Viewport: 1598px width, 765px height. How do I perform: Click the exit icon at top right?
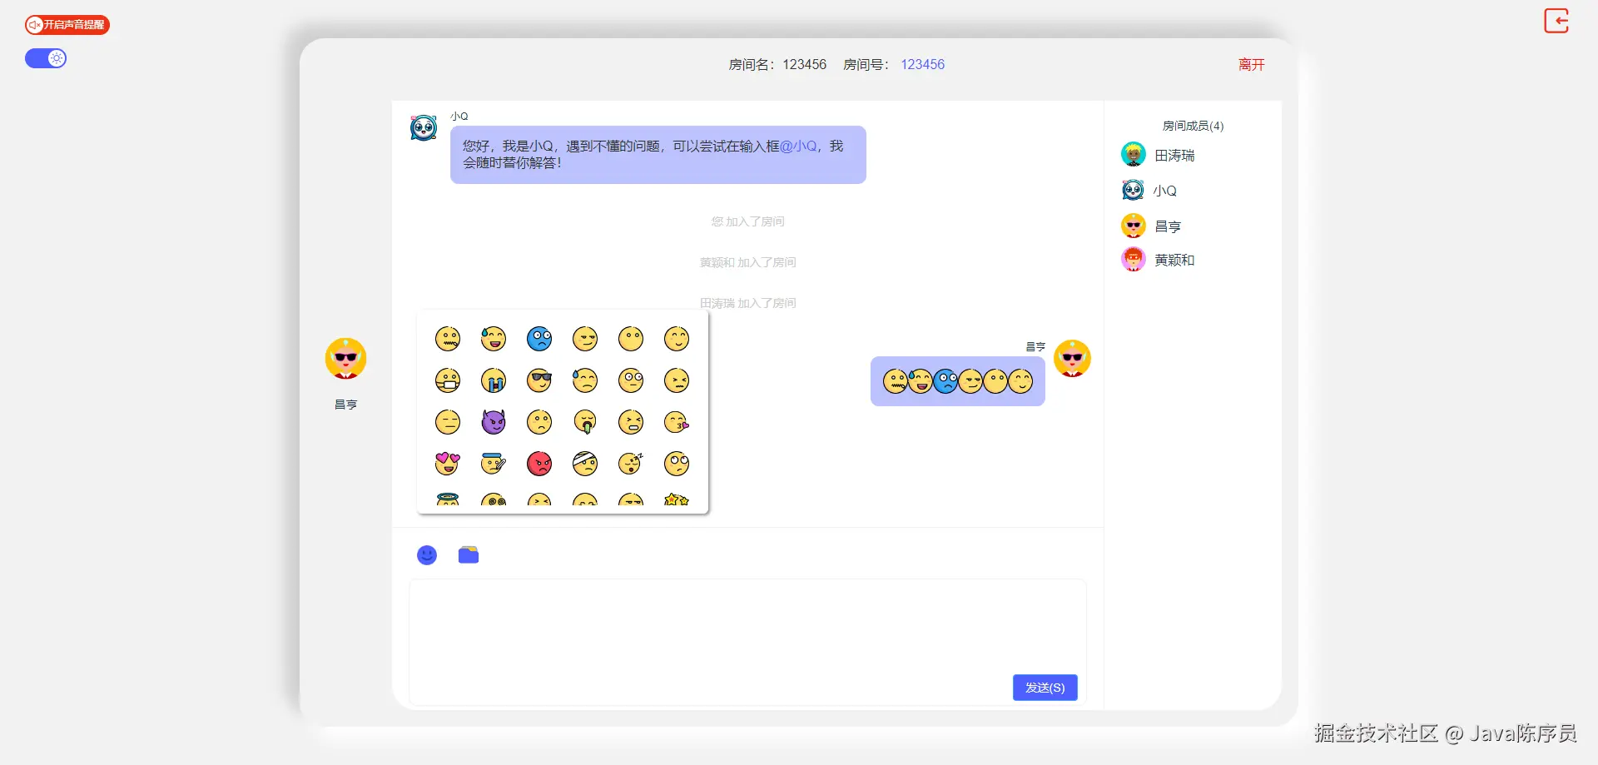coord(1556,21)
